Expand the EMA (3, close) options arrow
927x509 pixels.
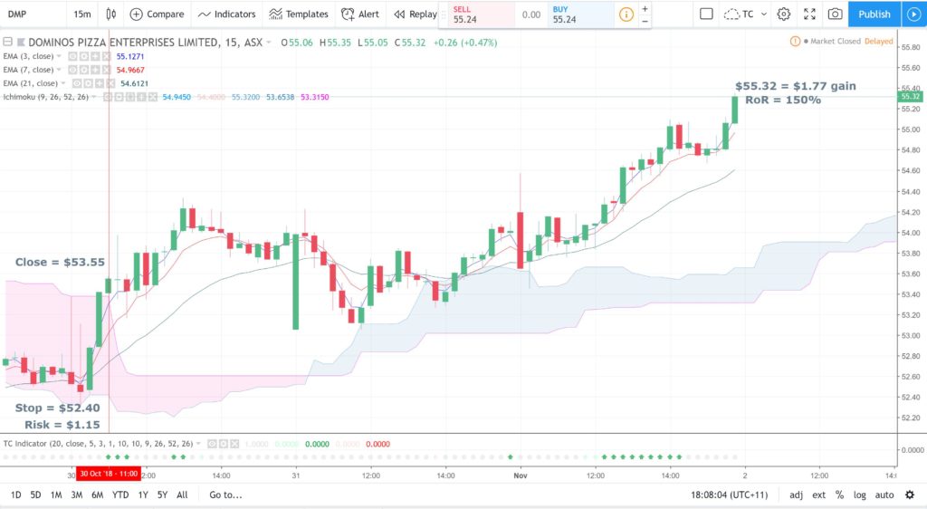point(59,56)
